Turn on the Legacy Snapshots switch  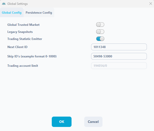tap(100, 32)
